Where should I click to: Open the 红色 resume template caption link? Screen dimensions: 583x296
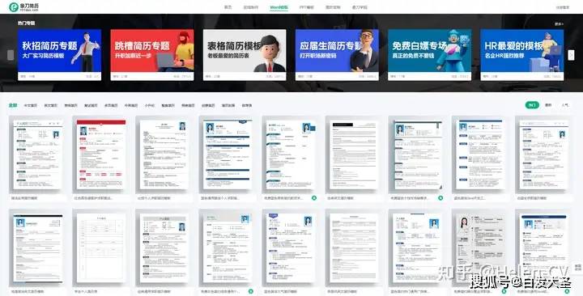click(94, 198)
